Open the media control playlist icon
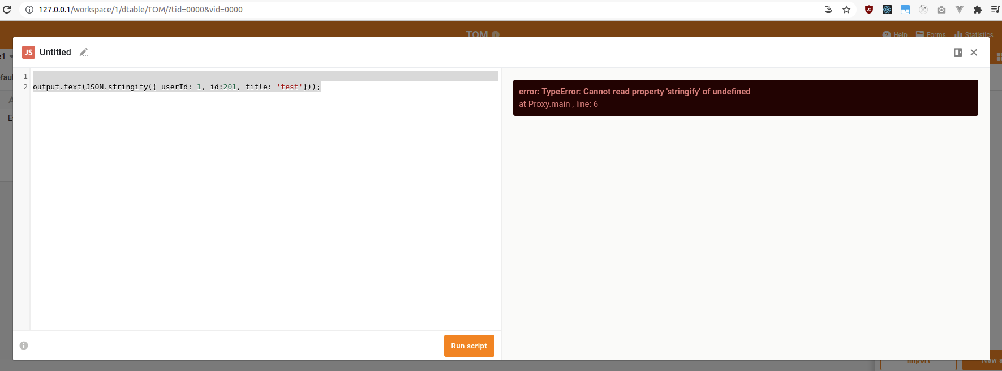1002x371 pixels. pyautogui.click(x=995, y=10)
